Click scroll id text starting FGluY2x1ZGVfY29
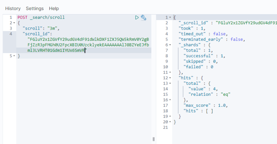 [x=88, y=39]
